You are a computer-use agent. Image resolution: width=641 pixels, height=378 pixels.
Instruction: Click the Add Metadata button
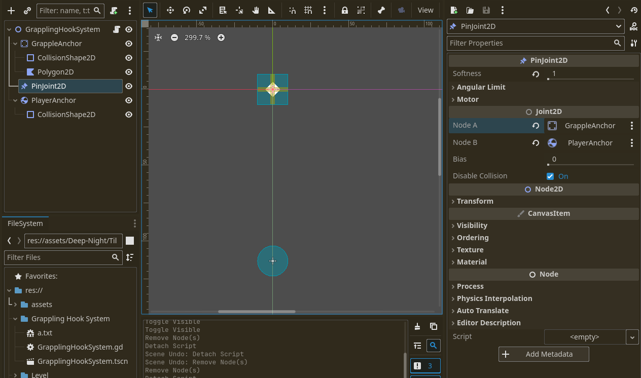click(544, 354)
